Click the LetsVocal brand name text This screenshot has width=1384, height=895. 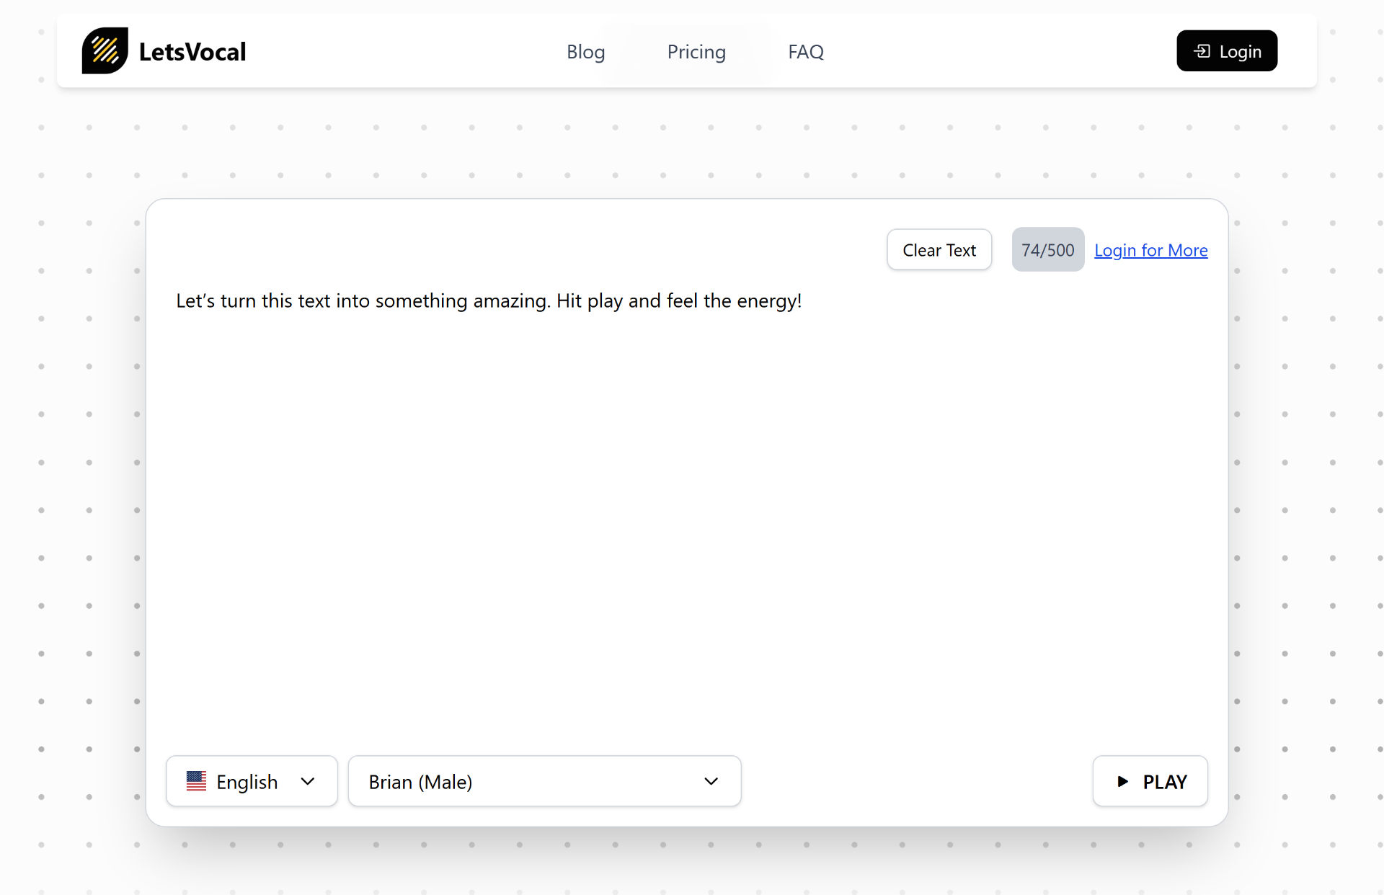pyautogui.click(x=192, y=52)
